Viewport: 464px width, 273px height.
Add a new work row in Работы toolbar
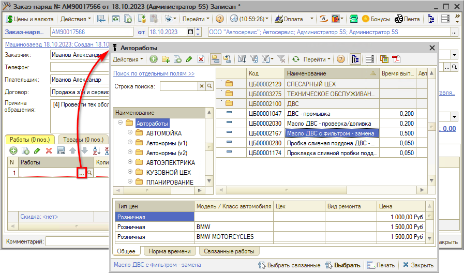coord(13,150)
